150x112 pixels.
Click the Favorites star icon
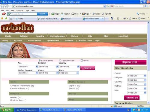[x=2, y=18]
